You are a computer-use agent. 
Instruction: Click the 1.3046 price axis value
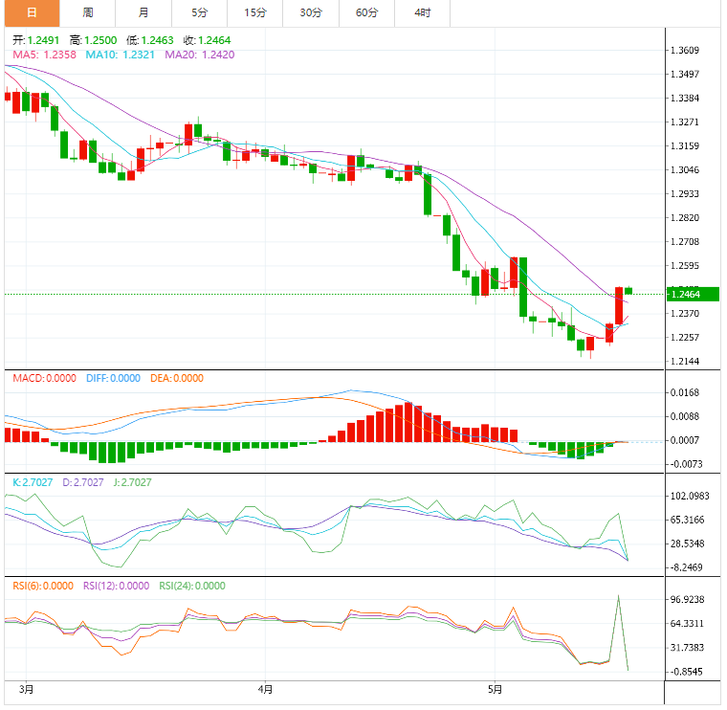(685, 169)
